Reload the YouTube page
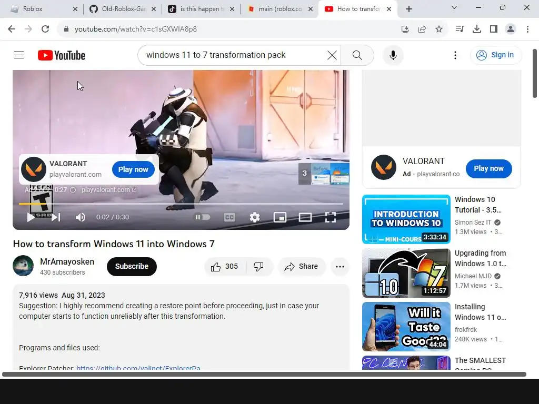This screenshot has height=404, width=539. click(x=45, y=29)
